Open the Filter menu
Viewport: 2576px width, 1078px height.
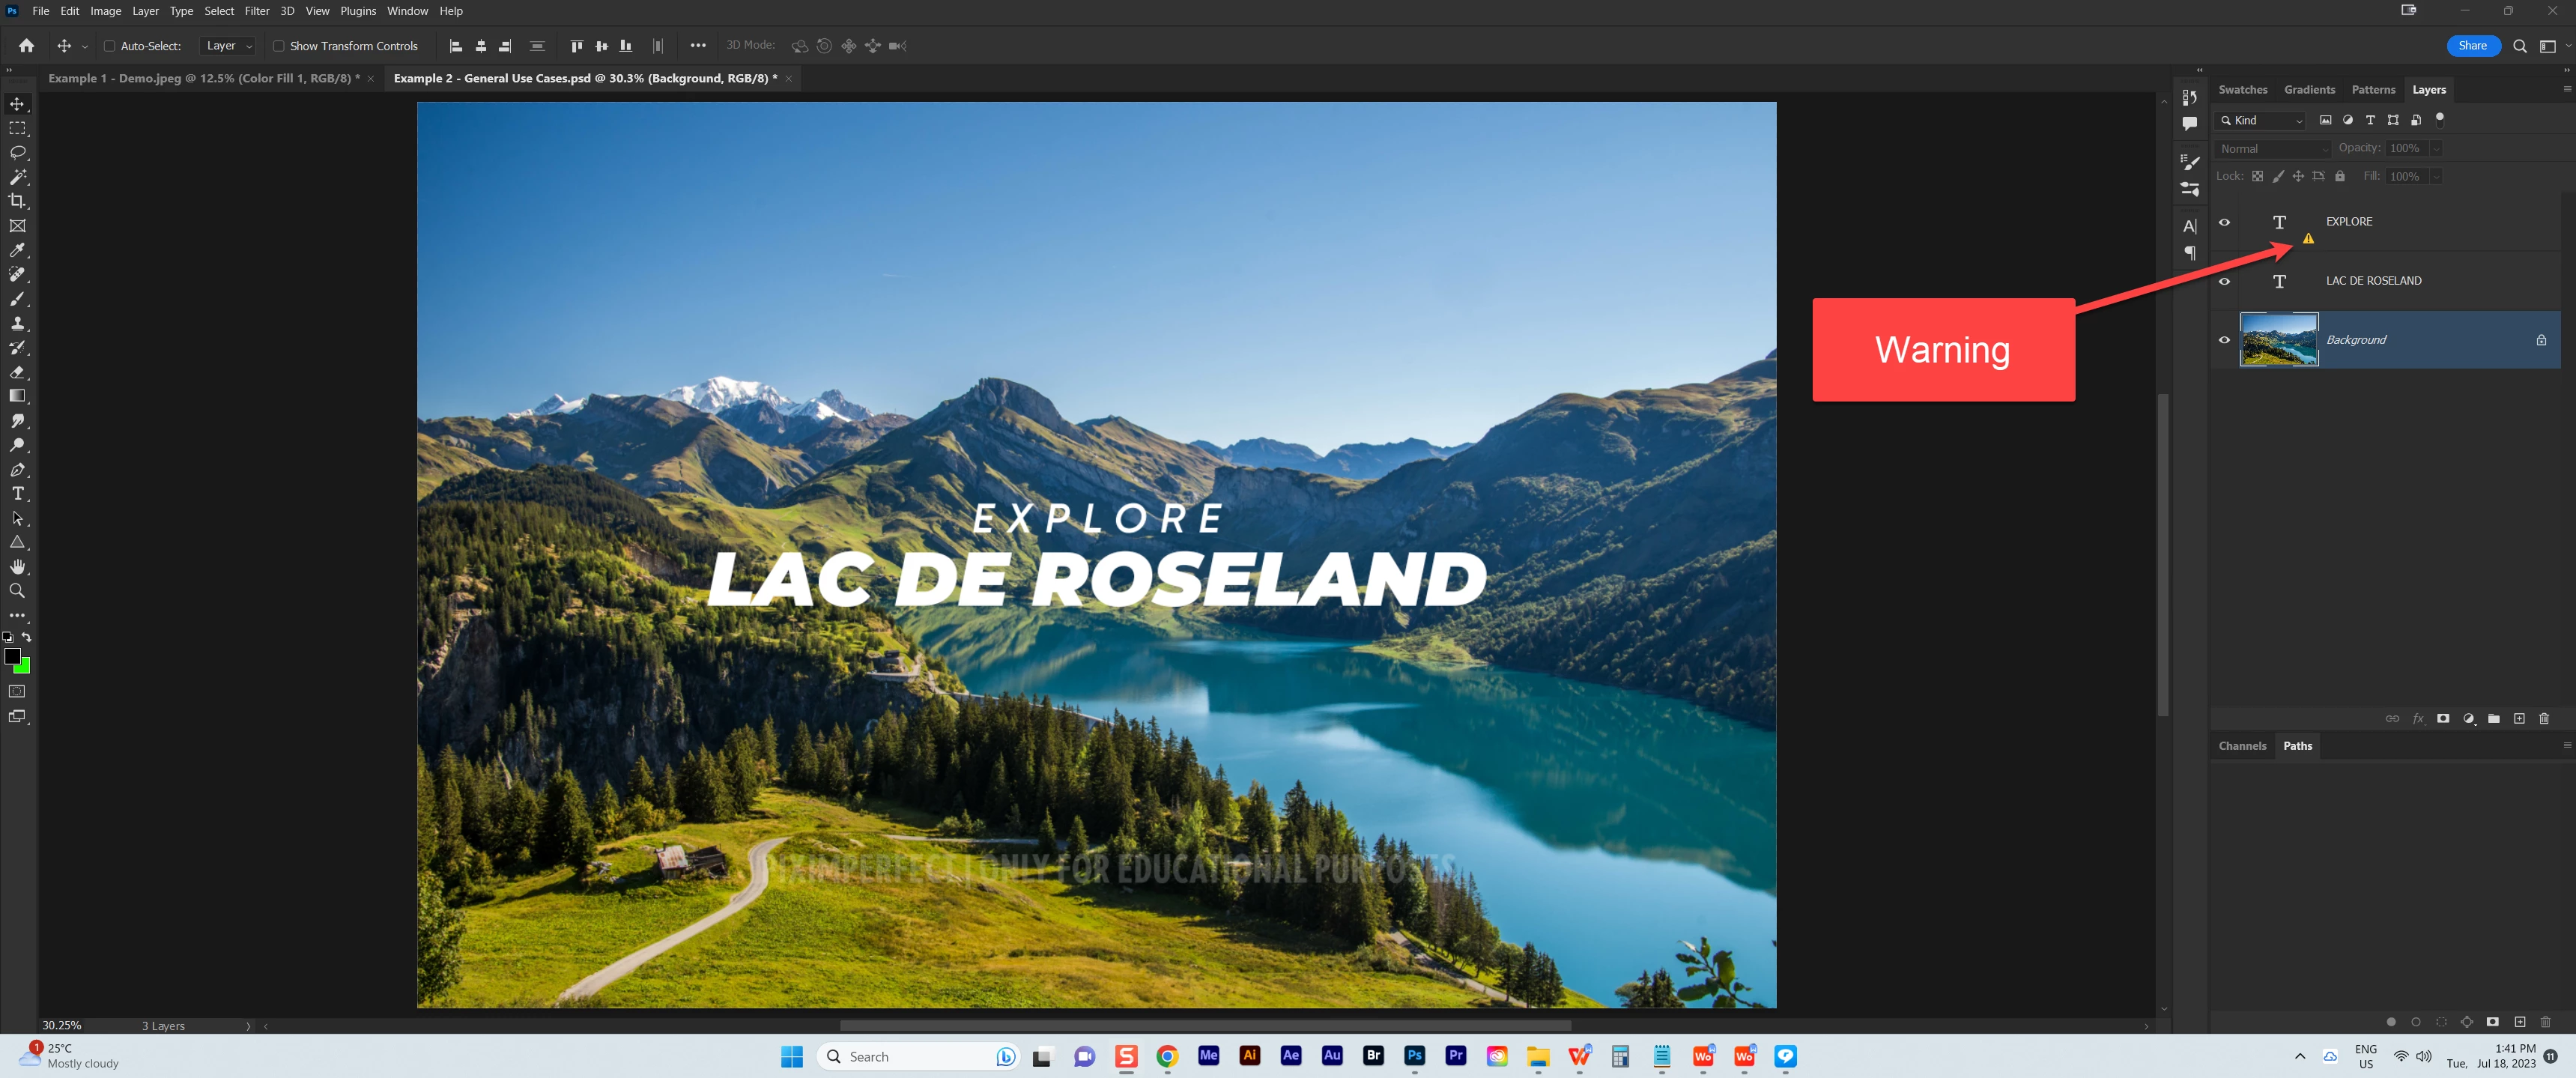(257, 11)
